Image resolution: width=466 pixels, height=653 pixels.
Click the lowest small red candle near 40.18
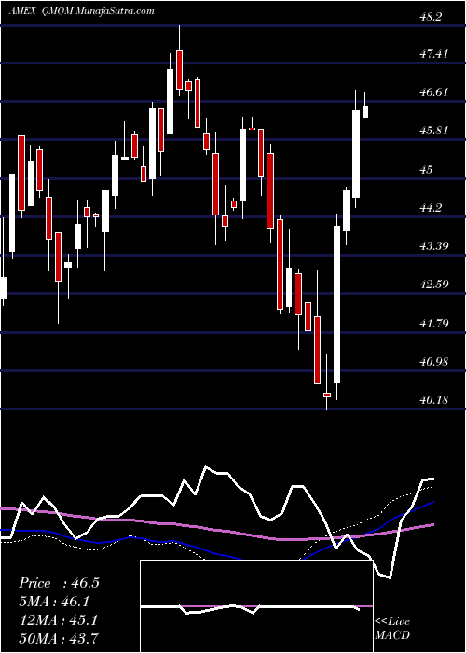(x=327, y=395)
